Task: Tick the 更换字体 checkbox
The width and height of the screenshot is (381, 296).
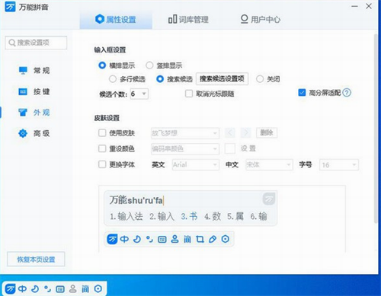Action: [102, 164]
